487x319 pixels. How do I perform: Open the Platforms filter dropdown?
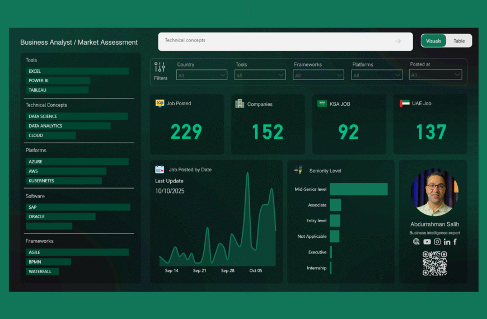click(x=377, y=75)
